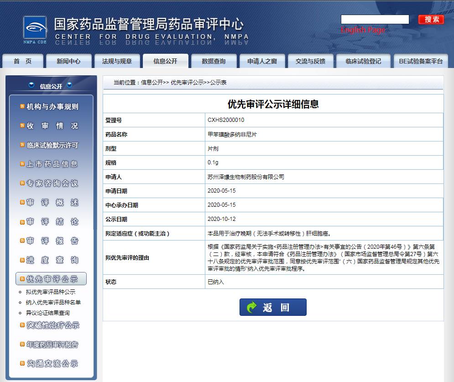The width and height of the screenshot is (454, 382).
Task: Click the RSS icon beside 收审情况
Action: [22, 126]
